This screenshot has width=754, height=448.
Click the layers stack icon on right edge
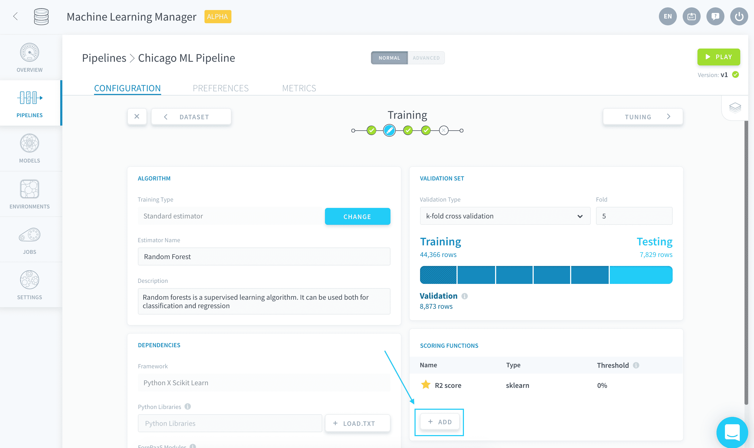click(735, 107)
